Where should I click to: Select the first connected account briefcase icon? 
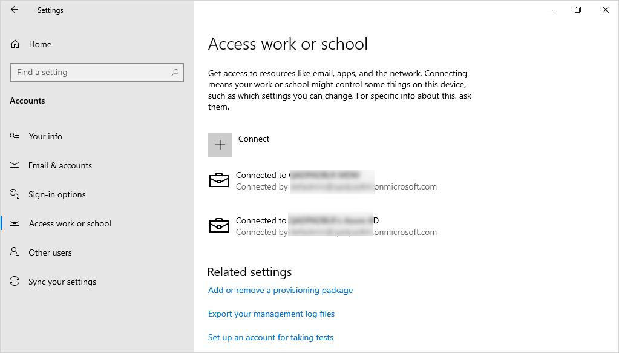point(218,180)
